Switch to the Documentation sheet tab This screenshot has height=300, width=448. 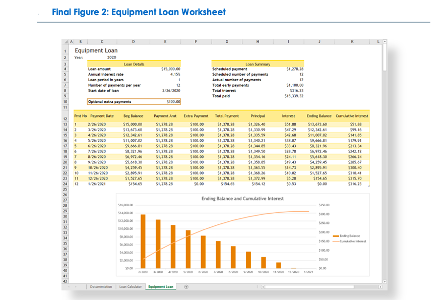click(x=101, y=286)
